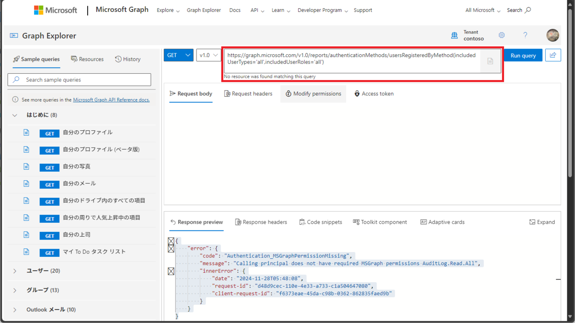Open settings gear in Graph Explorer

pyautogui.click(x=502, y=35)
